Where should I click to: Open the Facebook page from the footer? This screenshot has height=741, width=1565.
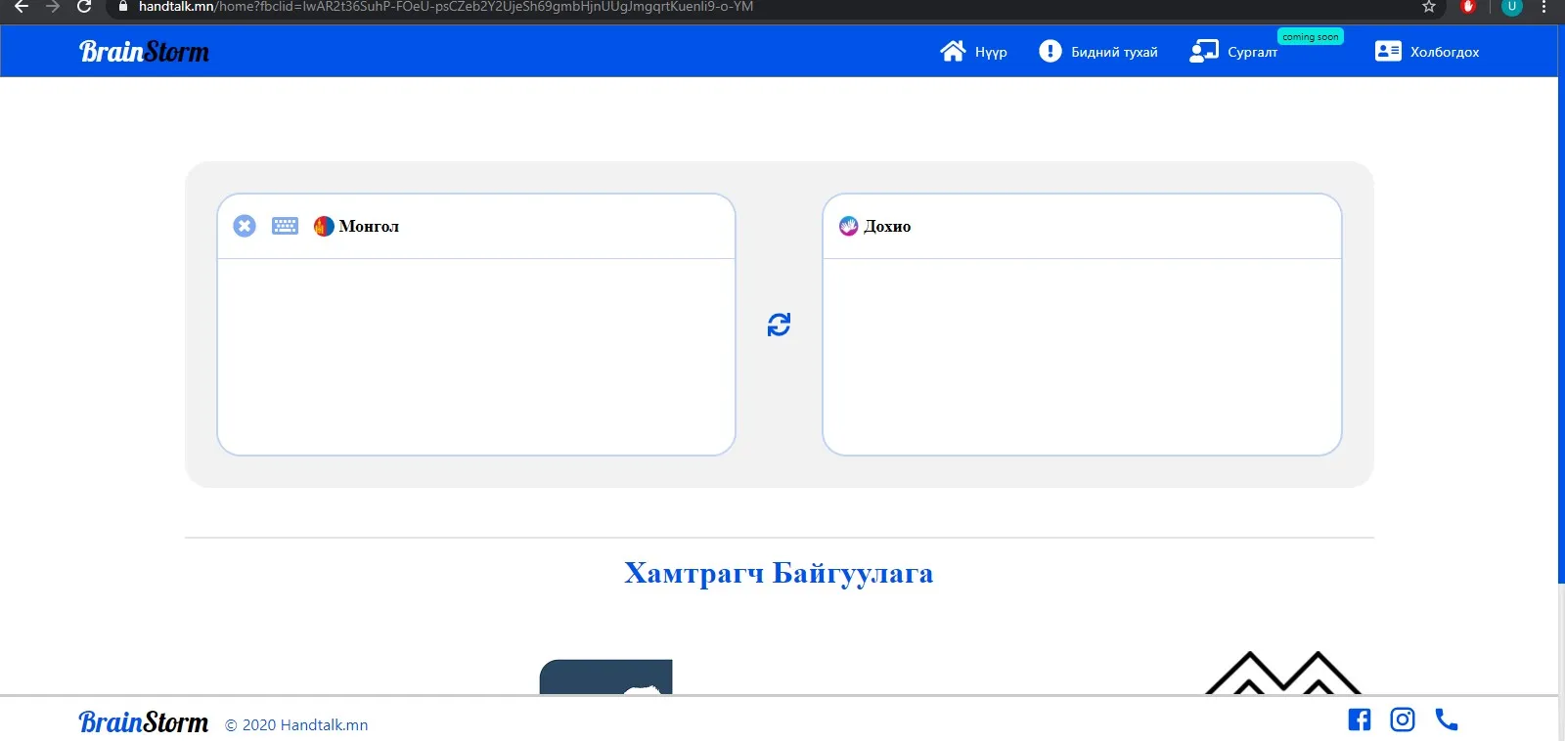tap(1359, 719)
